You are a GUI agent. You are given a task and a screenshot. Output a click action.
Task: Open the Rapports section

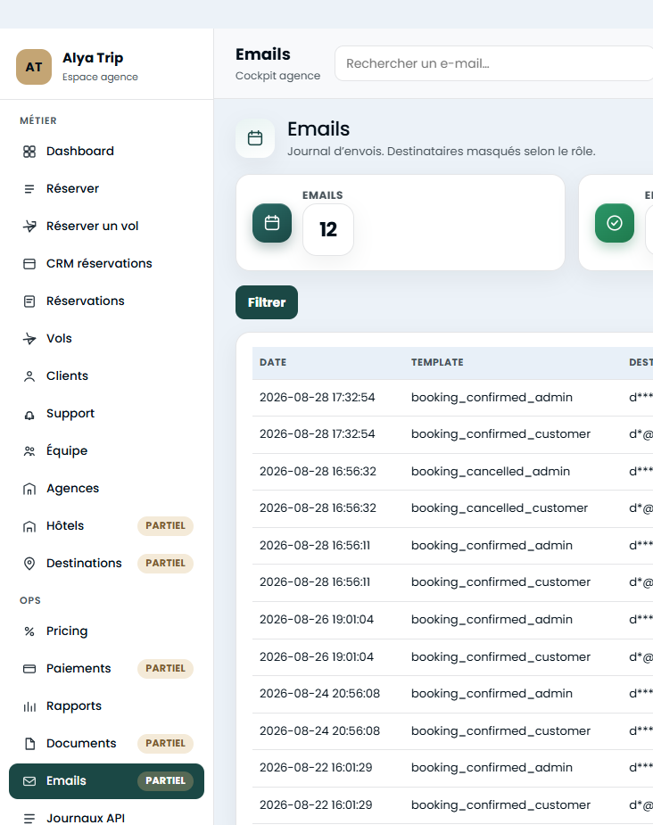click(x=106, y=706)
